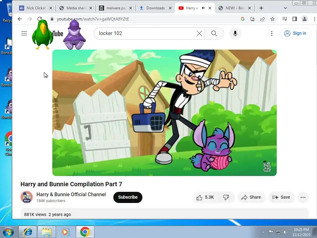
Task: Open YouTube hamburger guide menu
Action: coord(24,33)
